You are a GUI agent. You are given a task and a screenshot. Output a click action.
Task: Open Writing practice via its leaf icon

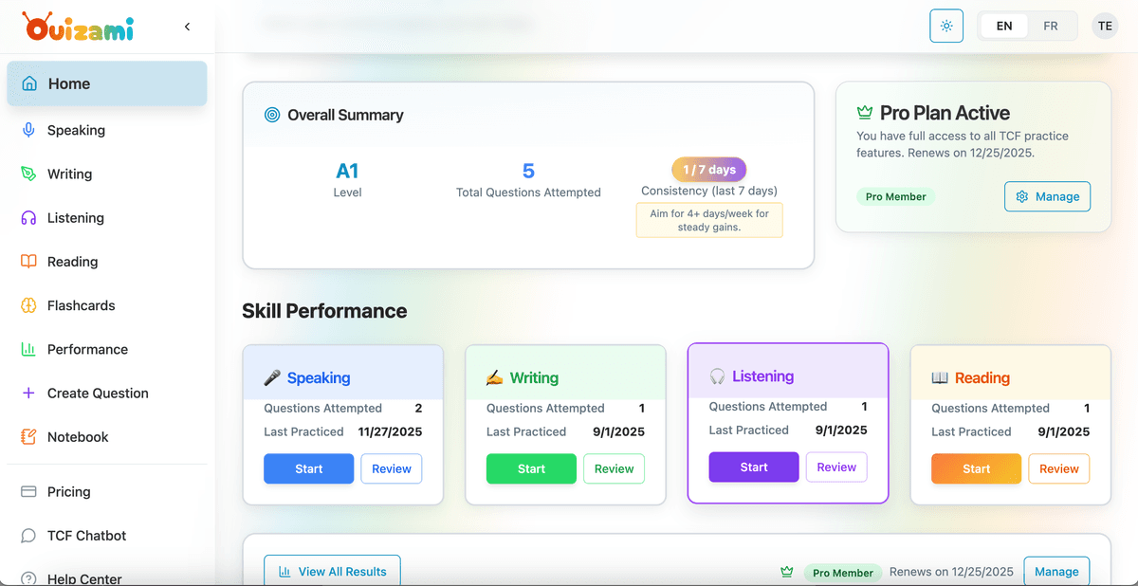click(28, 174)
